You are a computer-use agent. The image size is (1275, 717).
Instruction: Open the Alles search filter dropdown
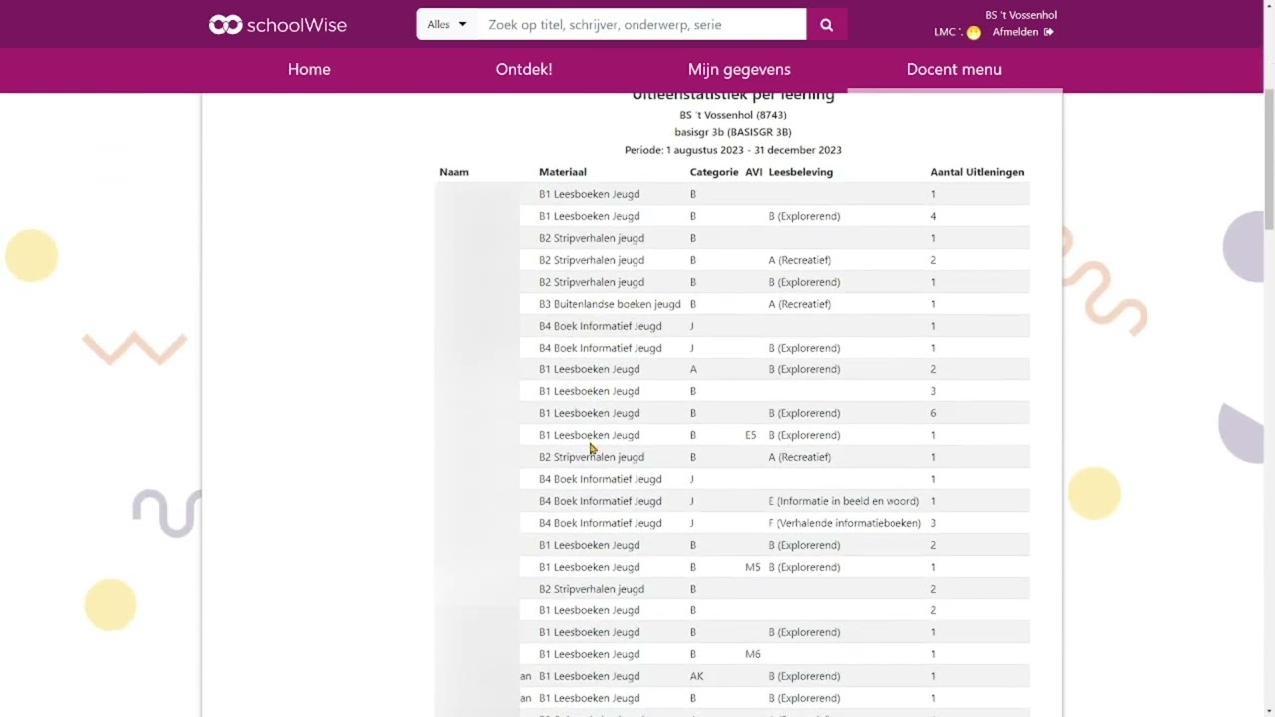click(x=447, y=25)
